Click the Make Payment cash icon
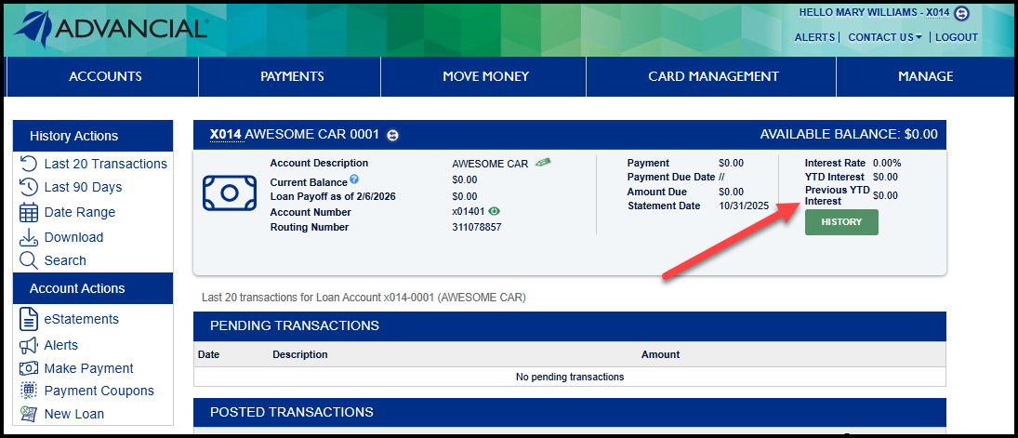1018x438 pixels. click(29, 368)
